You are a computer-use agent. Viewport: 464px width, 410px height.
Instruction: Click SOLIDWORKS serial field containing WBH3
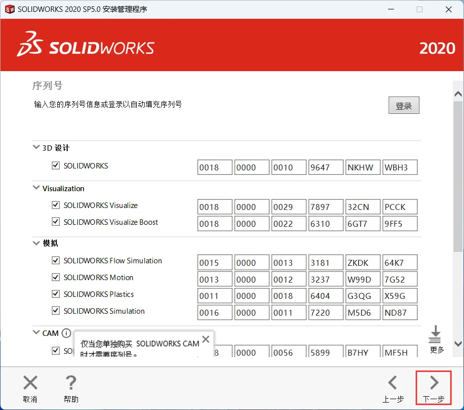(x=400, y=167)
